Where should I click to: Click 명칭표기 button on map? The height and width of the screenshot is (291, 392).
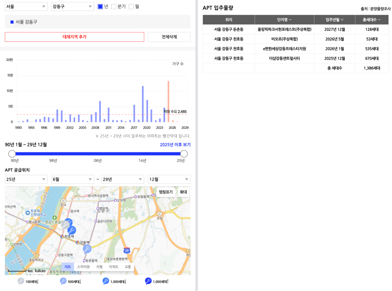pyautogui.click(x=166, y=192)
